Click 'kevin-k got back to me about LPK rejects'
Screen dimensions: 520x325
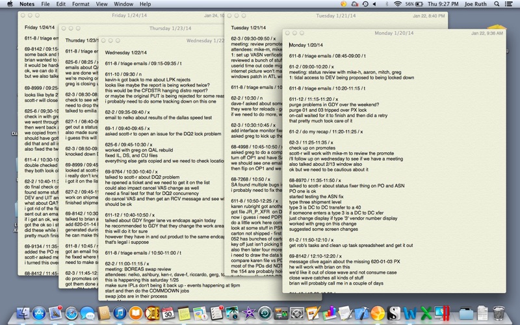tap(148, 79)
